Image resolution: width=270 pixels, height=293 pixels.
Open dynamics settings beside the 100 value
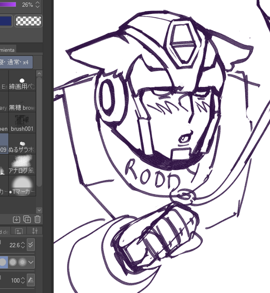[31, 280]
